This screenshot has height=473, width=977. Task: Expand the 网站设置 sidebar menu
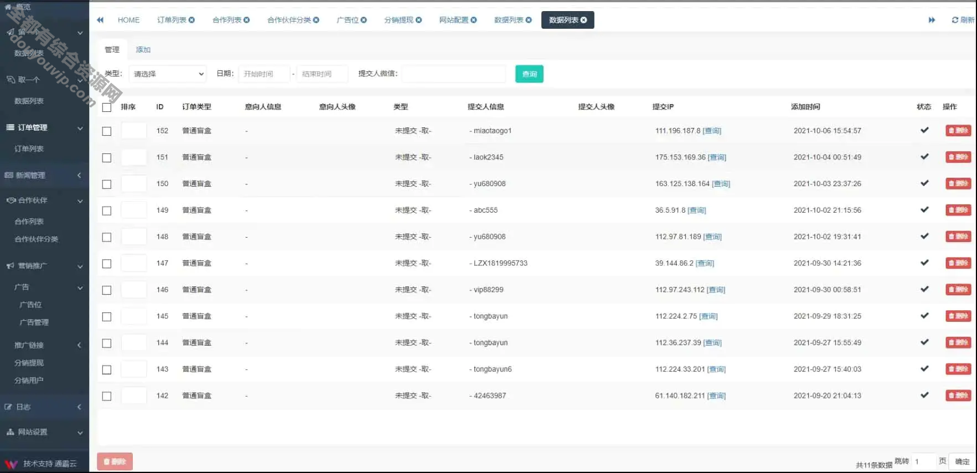(44, 432)
